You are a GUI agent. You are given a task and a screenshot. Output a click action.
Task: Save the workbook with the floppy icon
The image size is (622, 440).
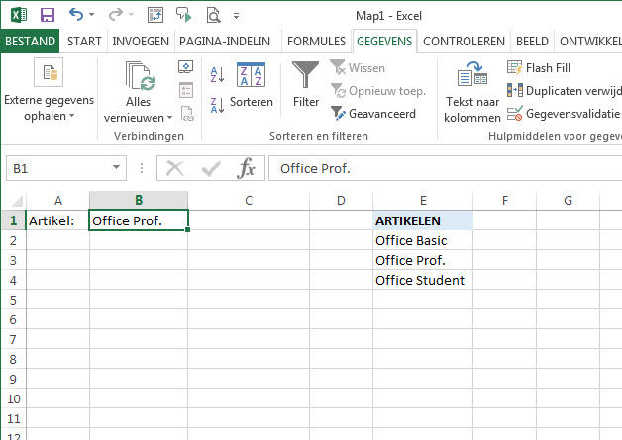click(x=48, y=15)
